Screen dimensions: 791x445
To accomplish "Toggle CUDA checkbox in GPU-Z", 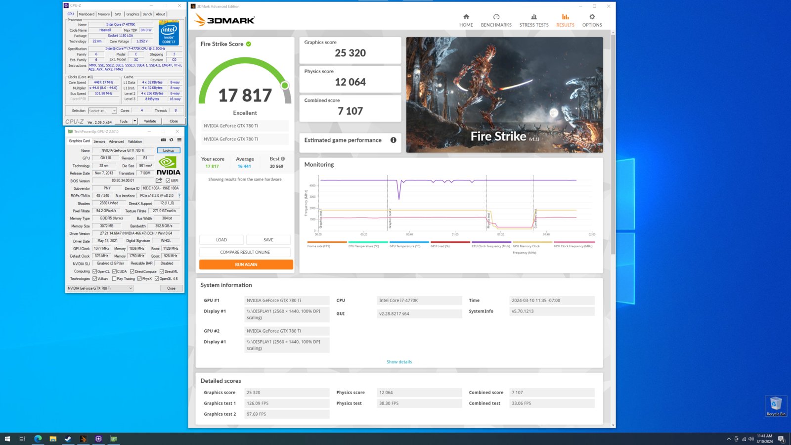I will tap(114, 271).
